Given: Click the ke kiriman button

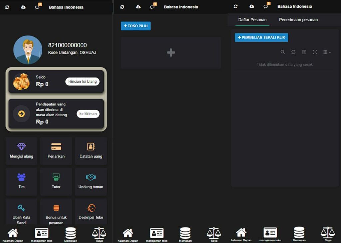Looking at the screenshot, I should [x=88, y=114].
